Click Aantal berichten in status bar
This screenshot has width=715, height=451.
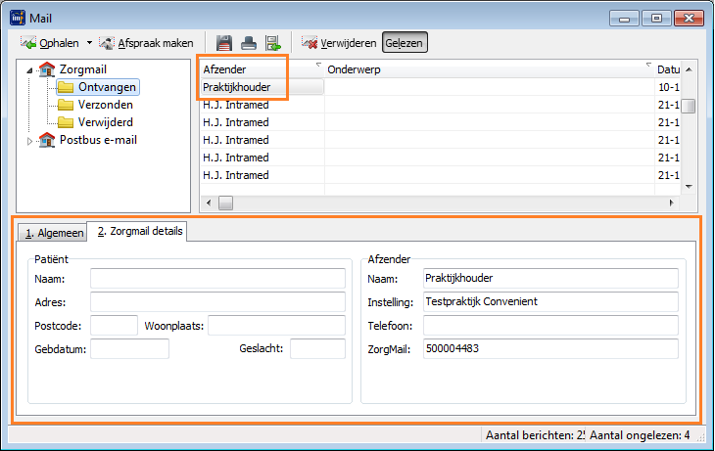535,435
